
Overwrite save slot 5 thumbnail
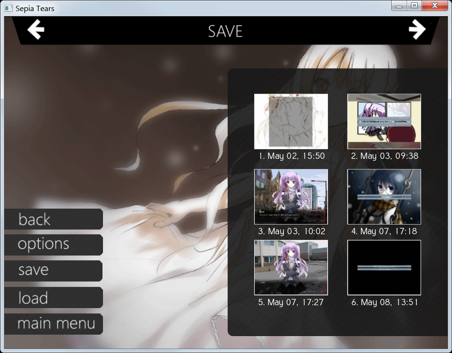(x=291, y=268)
